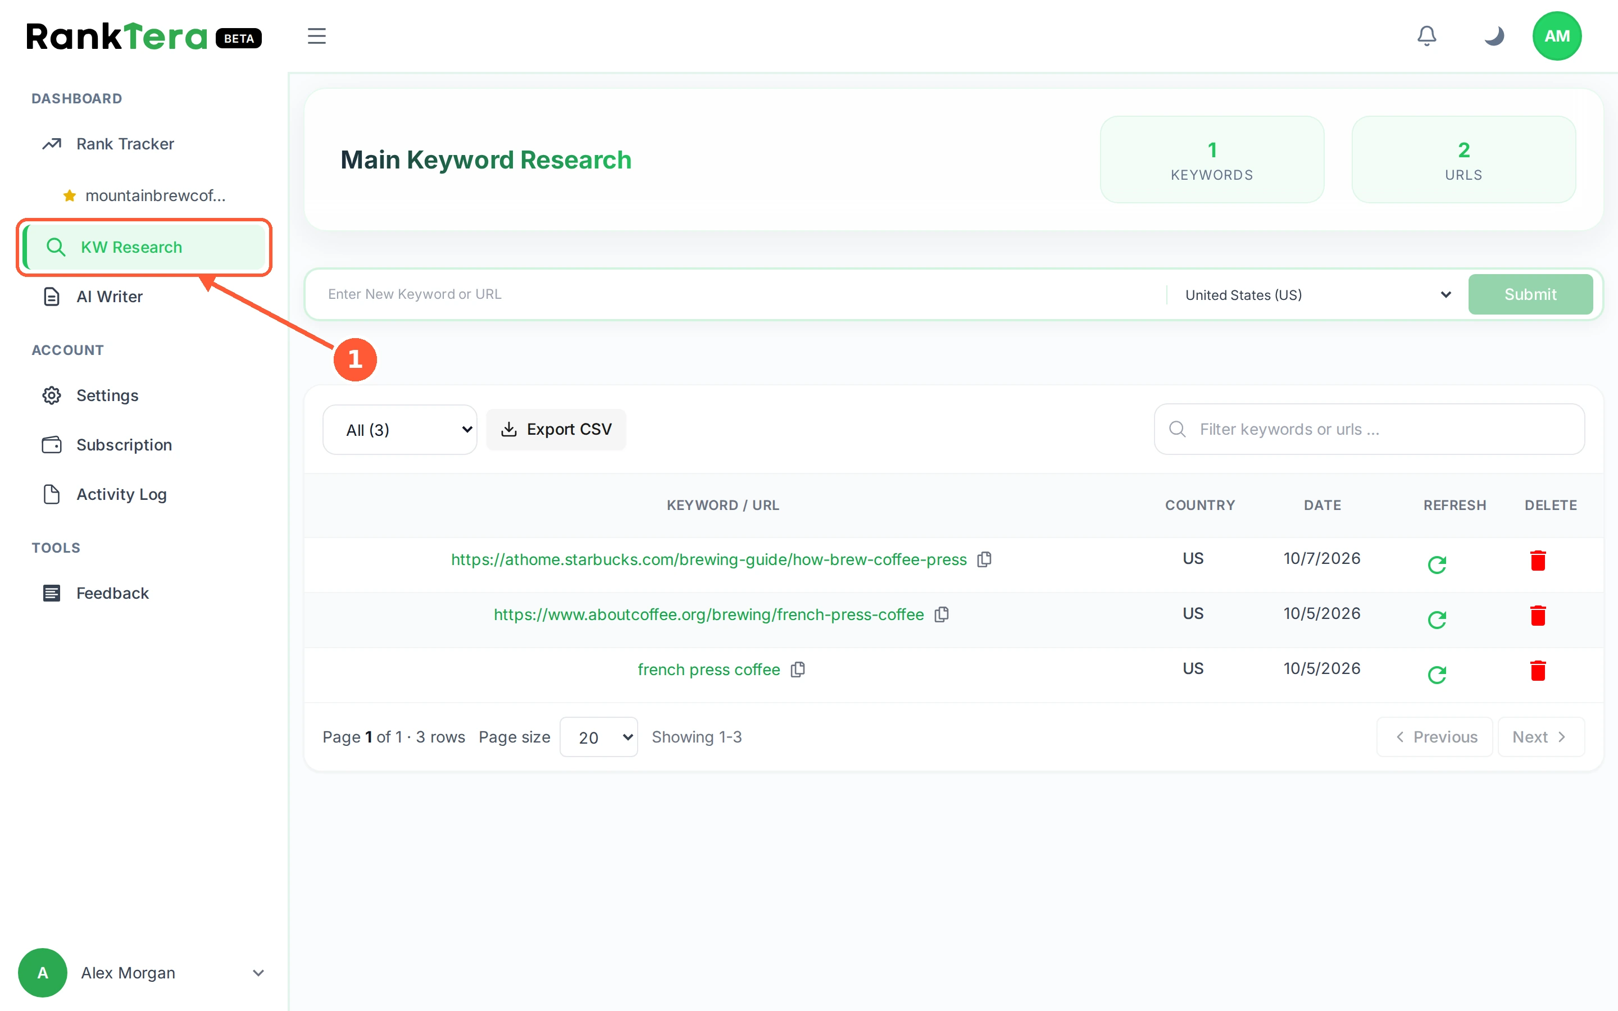
Task: Go to the Previous page
Action: pos(1434,737)
